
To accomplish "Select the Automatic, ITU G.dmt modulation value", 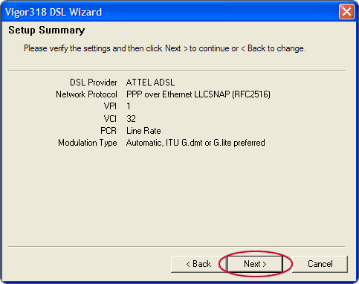I will pyautogui.click(x=195, y=143).
